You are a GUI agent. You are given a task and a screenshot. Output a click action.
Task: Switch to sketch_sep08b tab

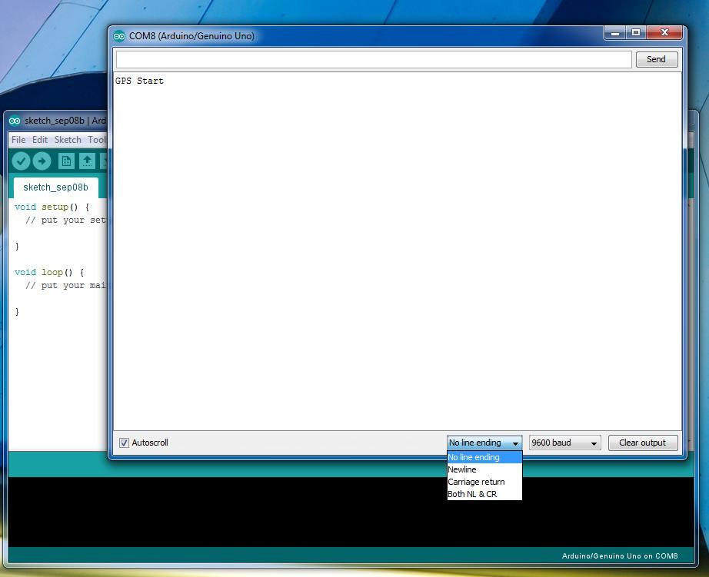click(55, 187)
